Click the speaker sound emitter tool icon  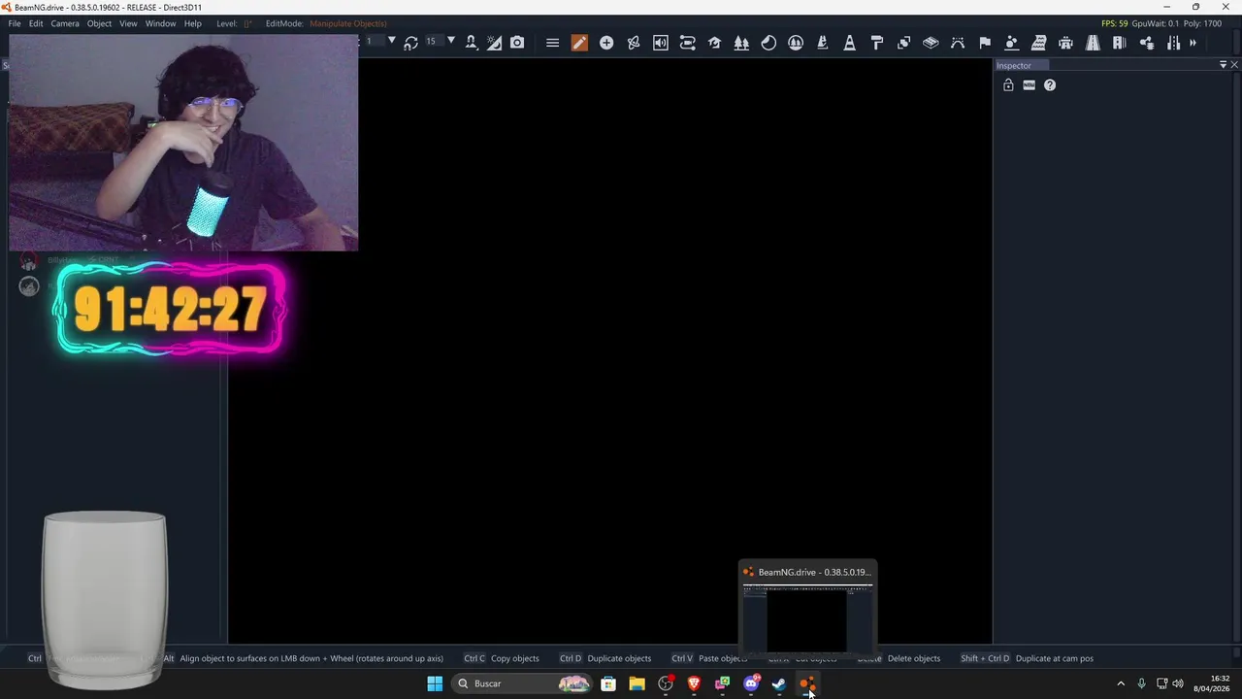pyautogui.click(x=661, y=43)
